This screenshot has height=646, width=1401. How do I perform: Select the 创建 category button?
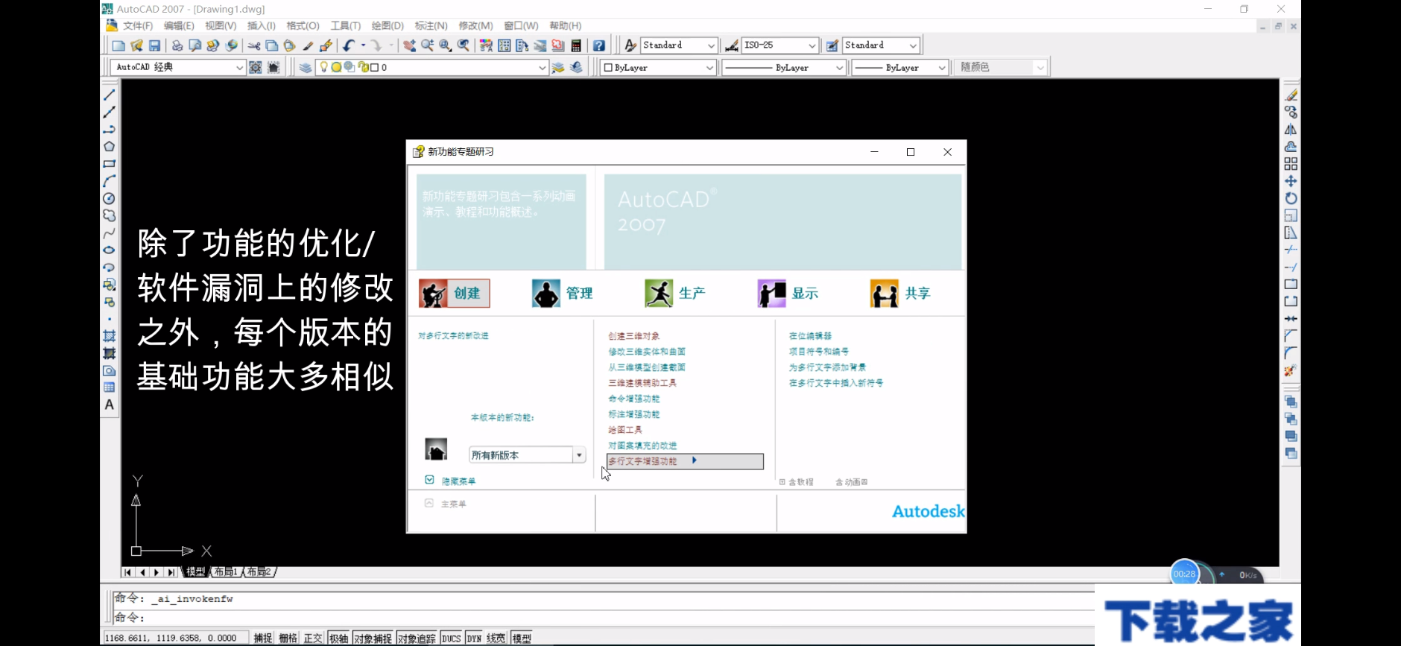[454, 294]
